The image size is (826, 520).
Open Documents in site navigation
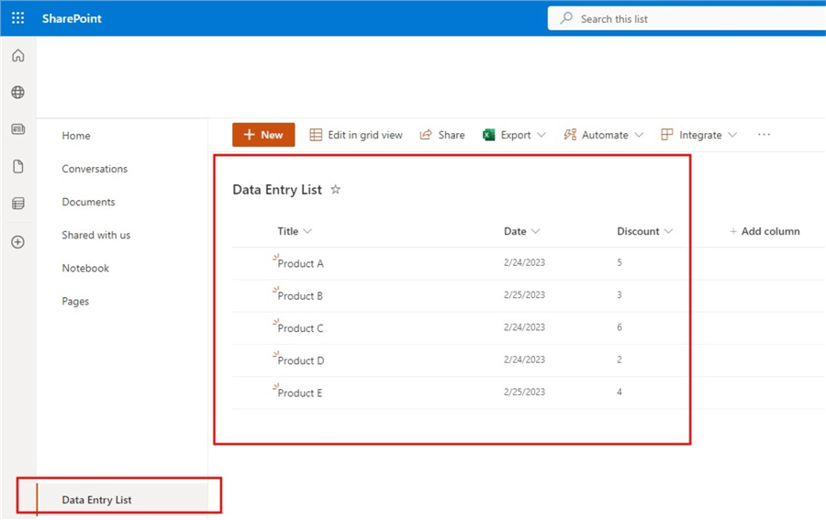coord(88,202)
